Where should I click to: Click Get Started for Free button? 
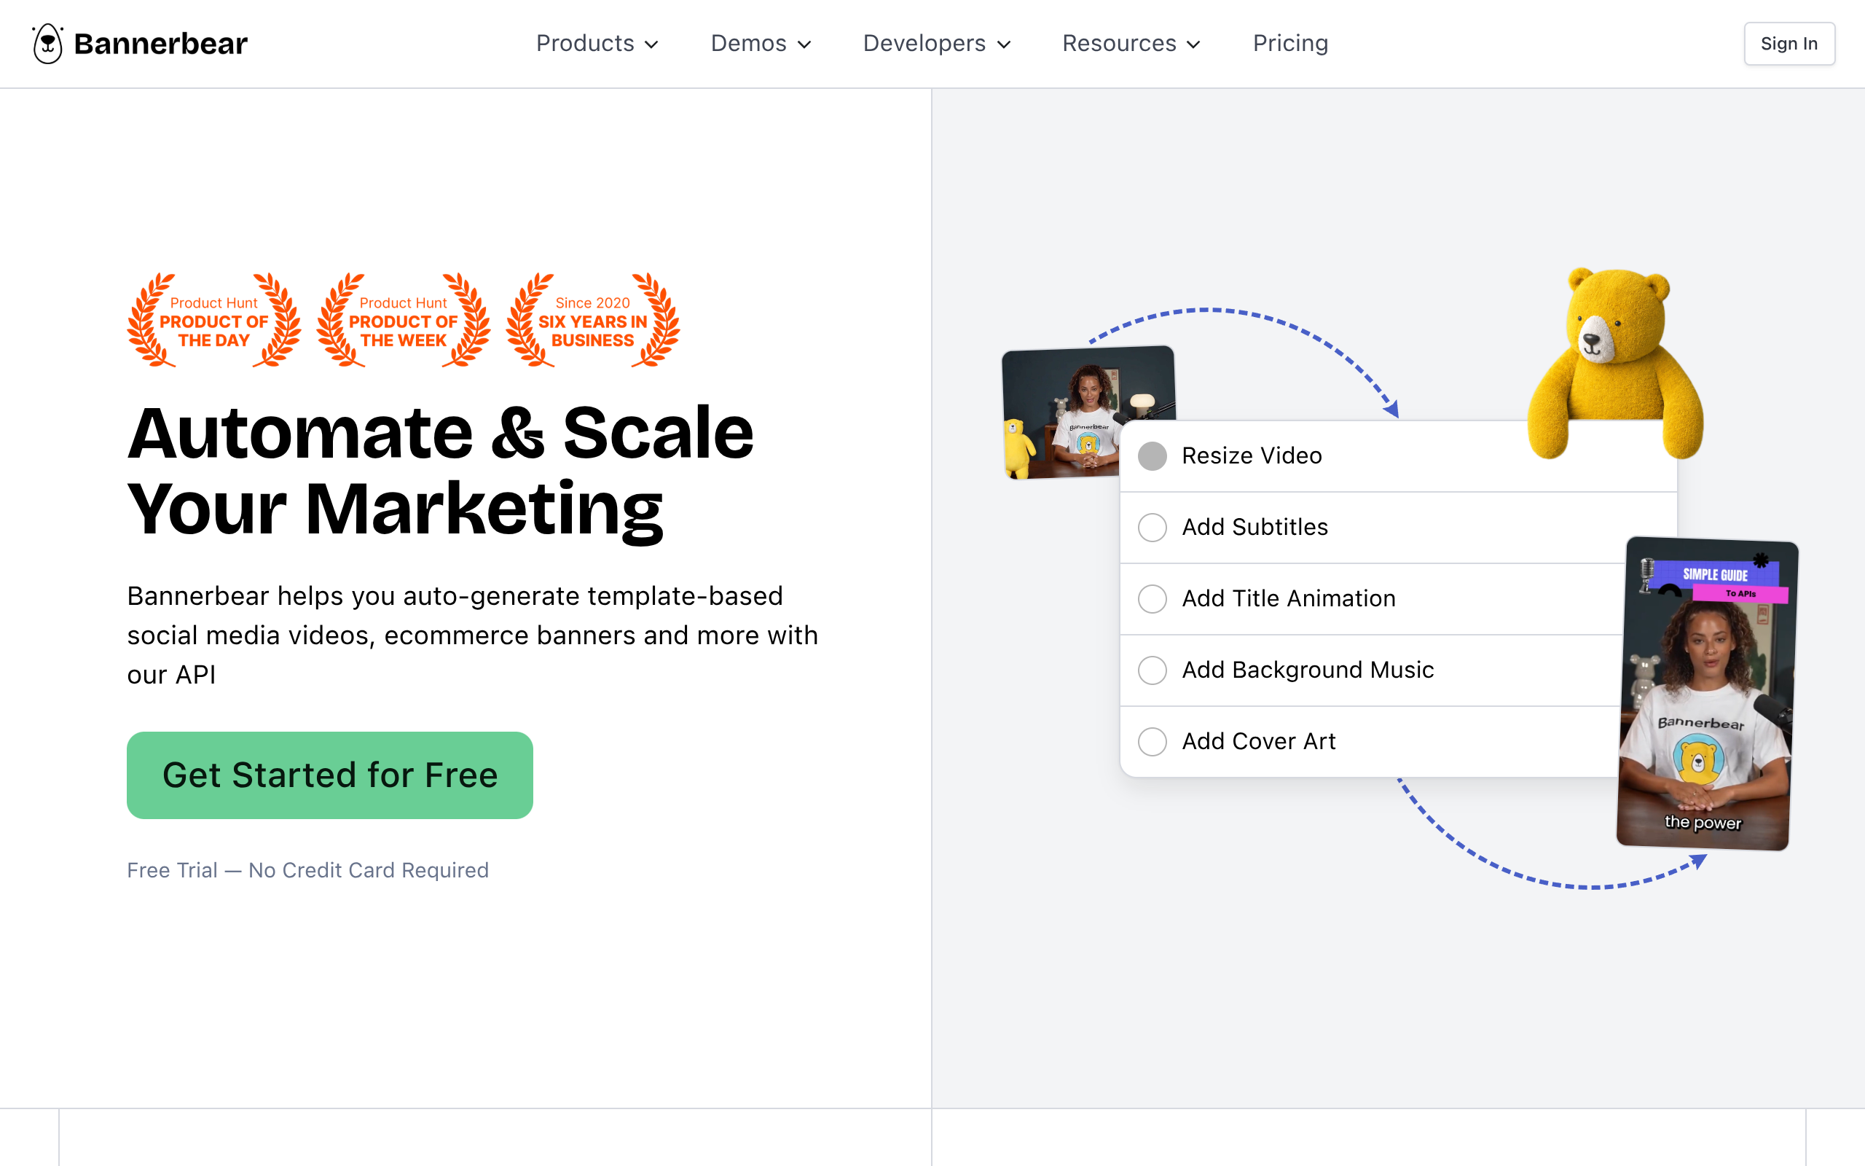point(330,775)
